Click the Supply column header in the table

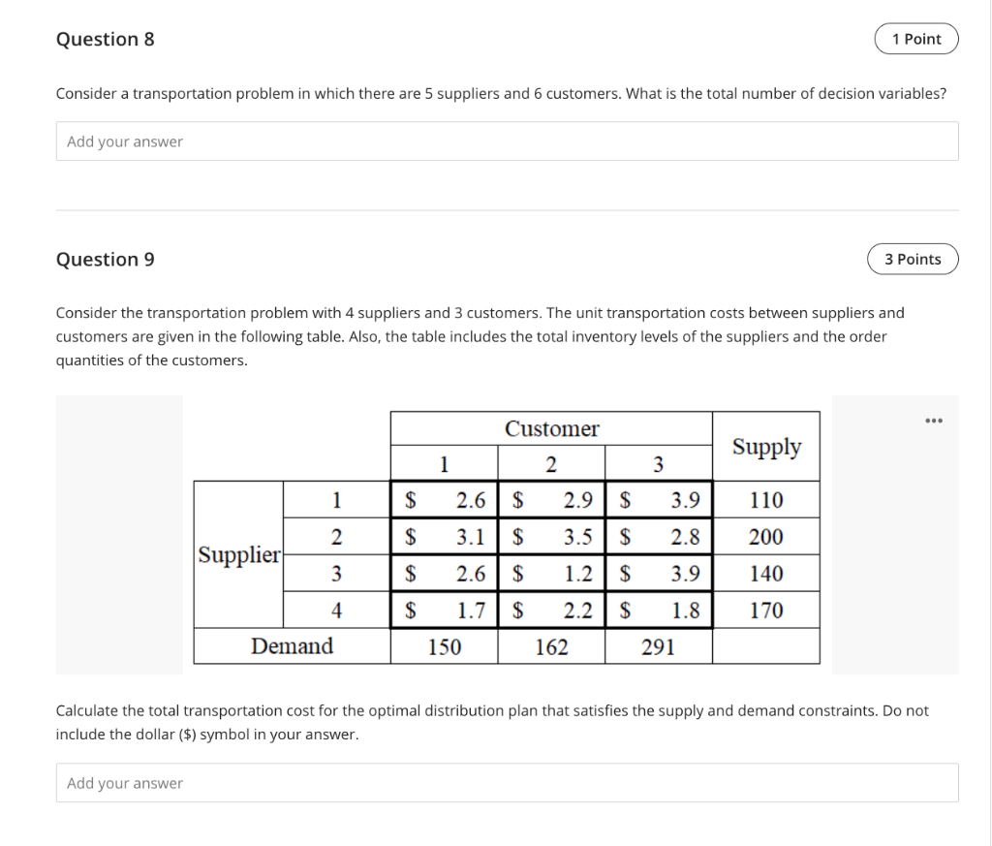coord(766,447)
